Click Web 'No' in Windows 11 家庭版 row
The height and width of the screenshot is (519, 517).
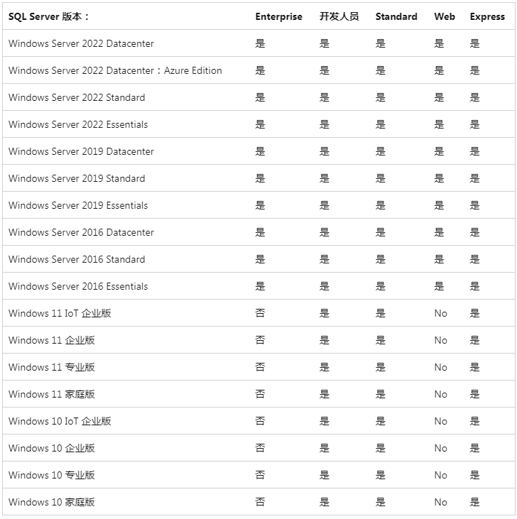[x=440, y=394]
